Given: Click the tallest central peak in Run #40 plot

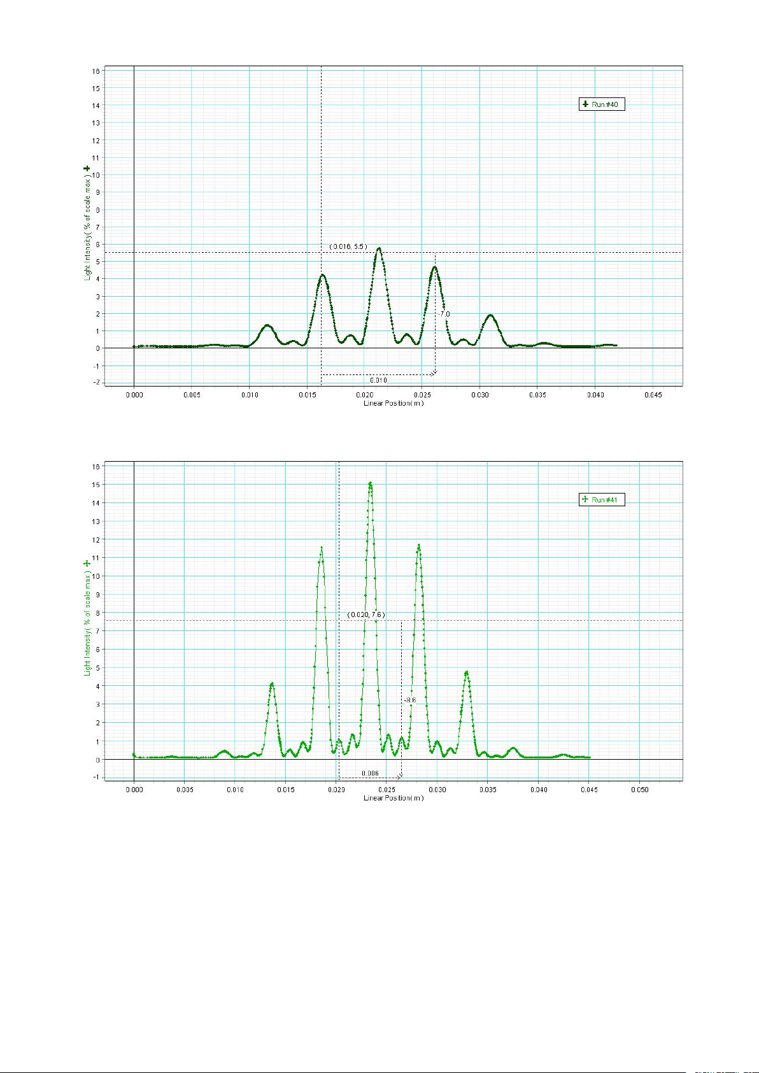Looking at the screenshot, I should (x=379, y=248).
